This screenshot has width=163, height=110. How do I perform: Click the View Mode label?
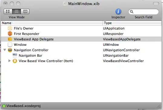click(17, 17)
